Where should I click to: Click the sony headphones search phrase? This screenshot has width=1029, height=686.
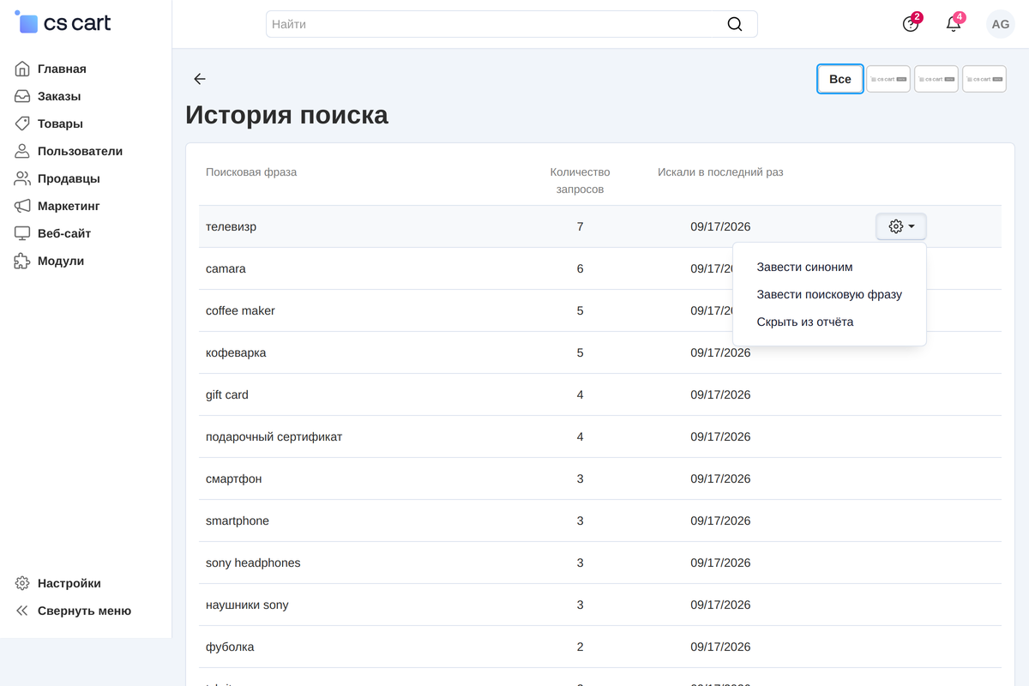pyautogui.click(x=253, y=563)
